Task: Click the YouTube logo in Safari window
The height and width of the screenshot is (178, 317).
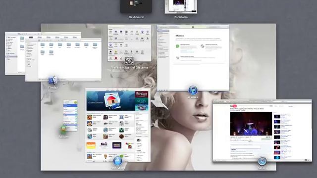Action: point(233,106)
